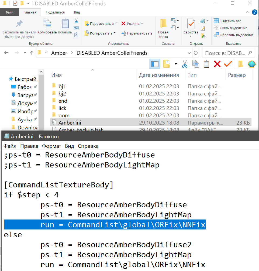259x271 pixels.
Task: Open the Справка menu in Notepad
Action: point(88,146)
